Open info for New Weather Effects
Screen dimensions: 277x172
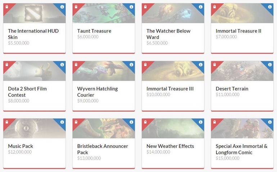[200, 122]
